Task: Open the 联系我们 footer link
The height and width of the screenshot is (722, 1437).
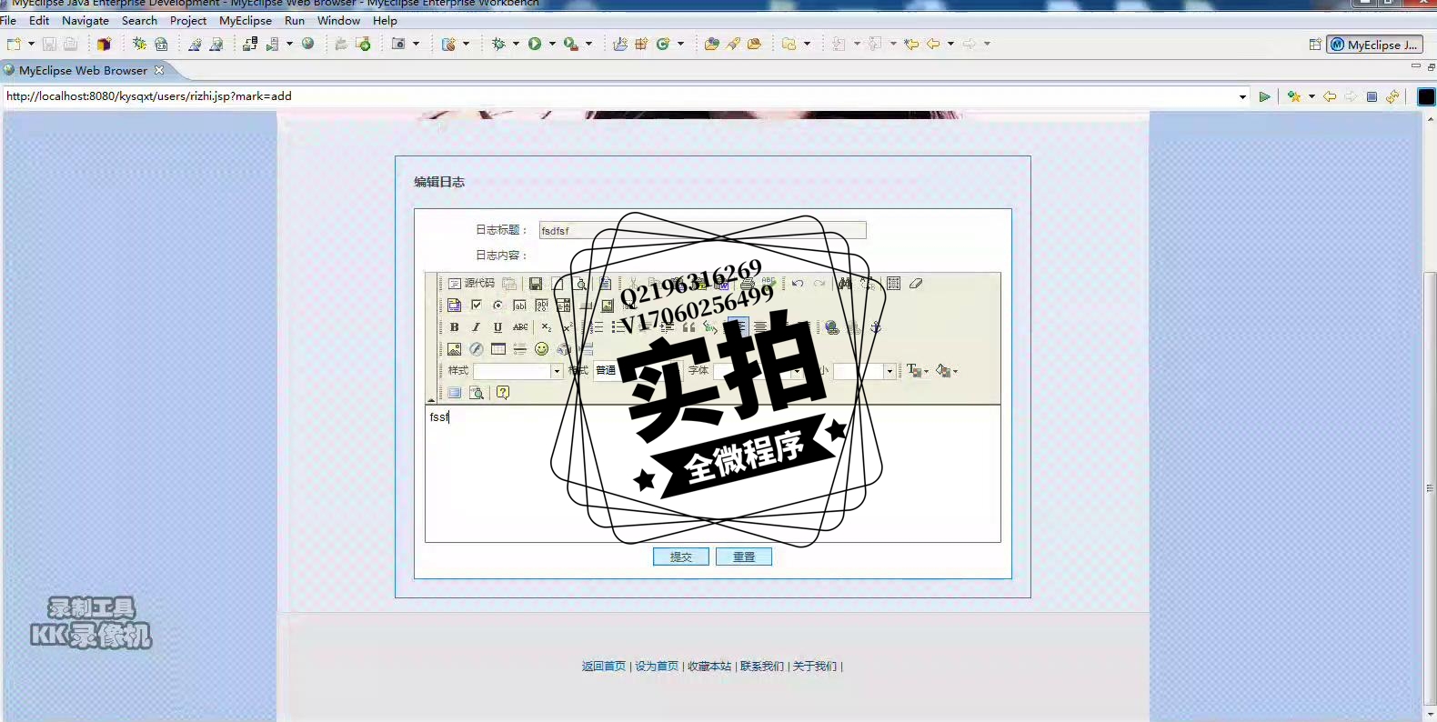Action: pos(762,667)
